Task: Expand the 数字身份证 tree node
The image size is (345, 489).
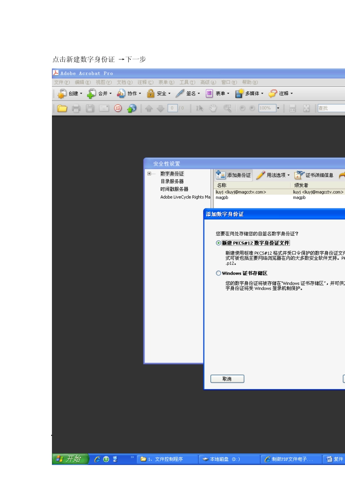Action: [149, 174]
